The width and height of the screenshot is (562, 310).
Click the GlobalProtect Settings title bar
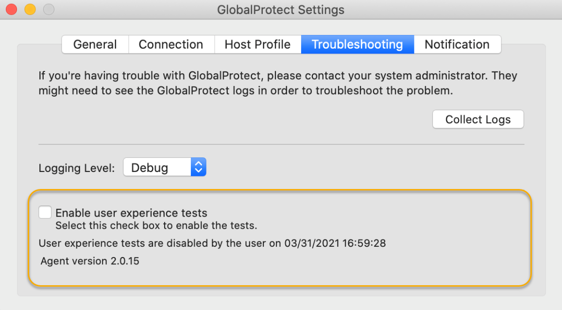[x=281, y=9]
